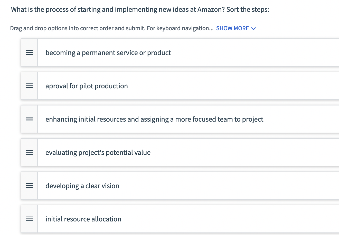The width and height of the screenshot is (339, 235).
Task: Click the 'SHOW MORE' link text
Action: (x=232, y=28)
